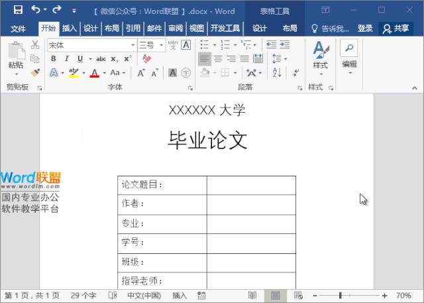Click the character border A icon
Viewport: 424px width, 303px height.
click(x=186, y=45)
